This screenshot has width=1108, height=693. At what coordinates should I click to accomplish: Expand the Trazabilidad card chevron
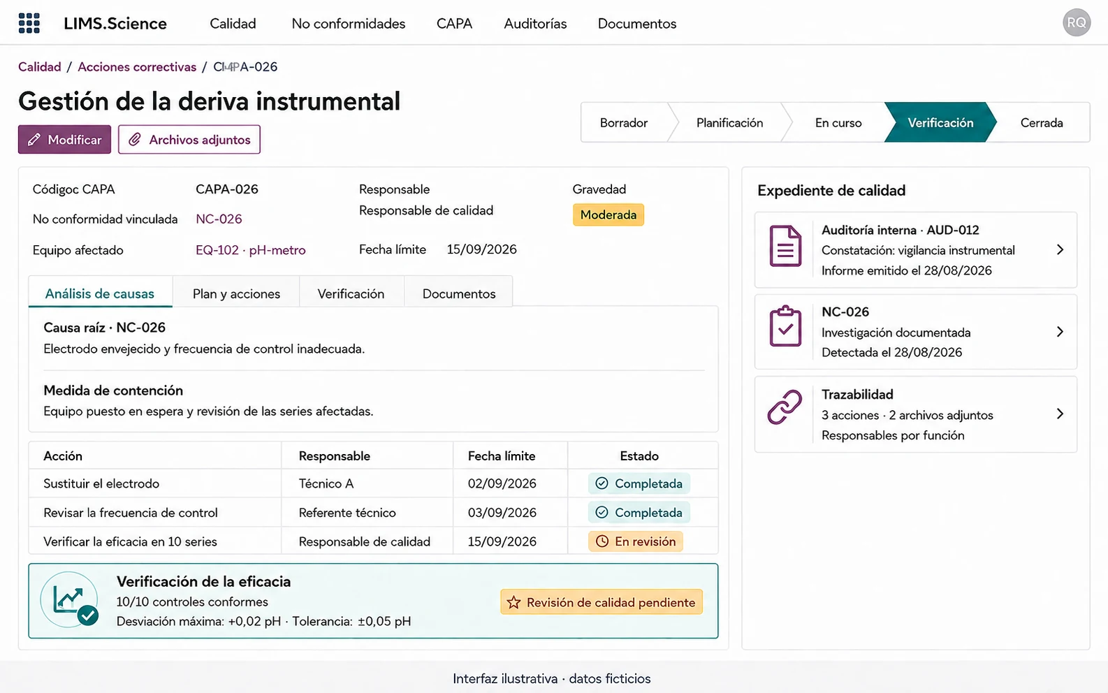pos(1060,414)
